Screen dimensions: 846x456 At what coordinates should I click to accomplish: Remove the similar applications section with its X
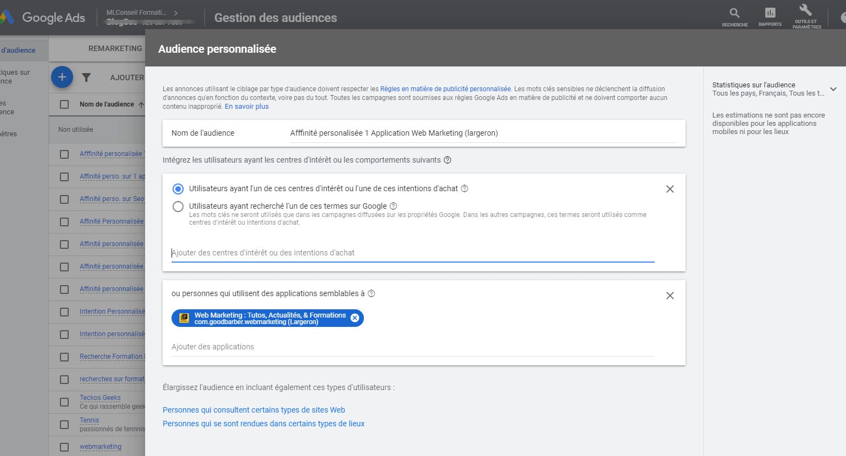670,296
